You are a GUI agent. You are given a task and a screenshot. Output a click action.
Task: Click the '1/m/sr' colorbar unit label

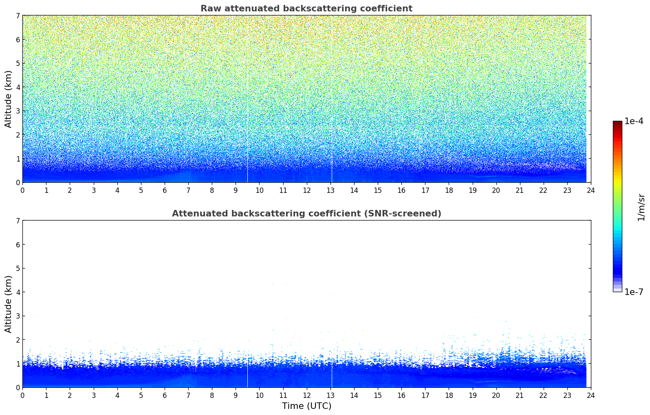pos(641,207)
